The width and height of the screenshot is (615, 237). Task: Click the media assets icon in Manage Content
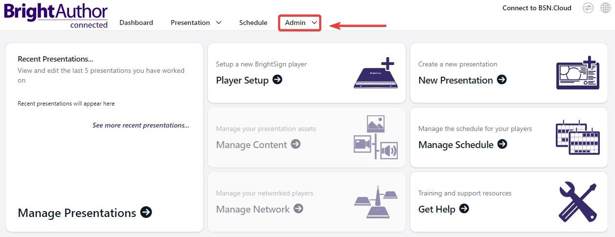376,137
